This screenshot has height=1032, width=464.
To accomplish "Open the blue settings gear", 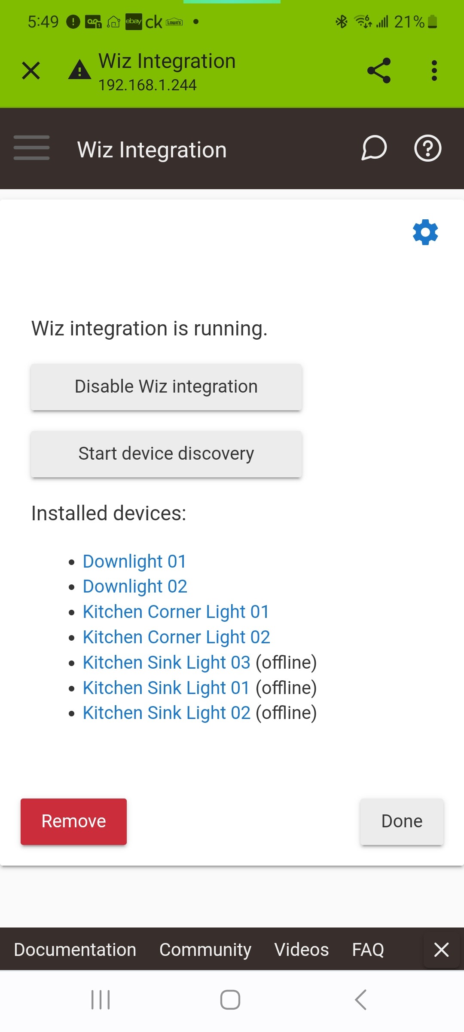I will click(425, 232).
